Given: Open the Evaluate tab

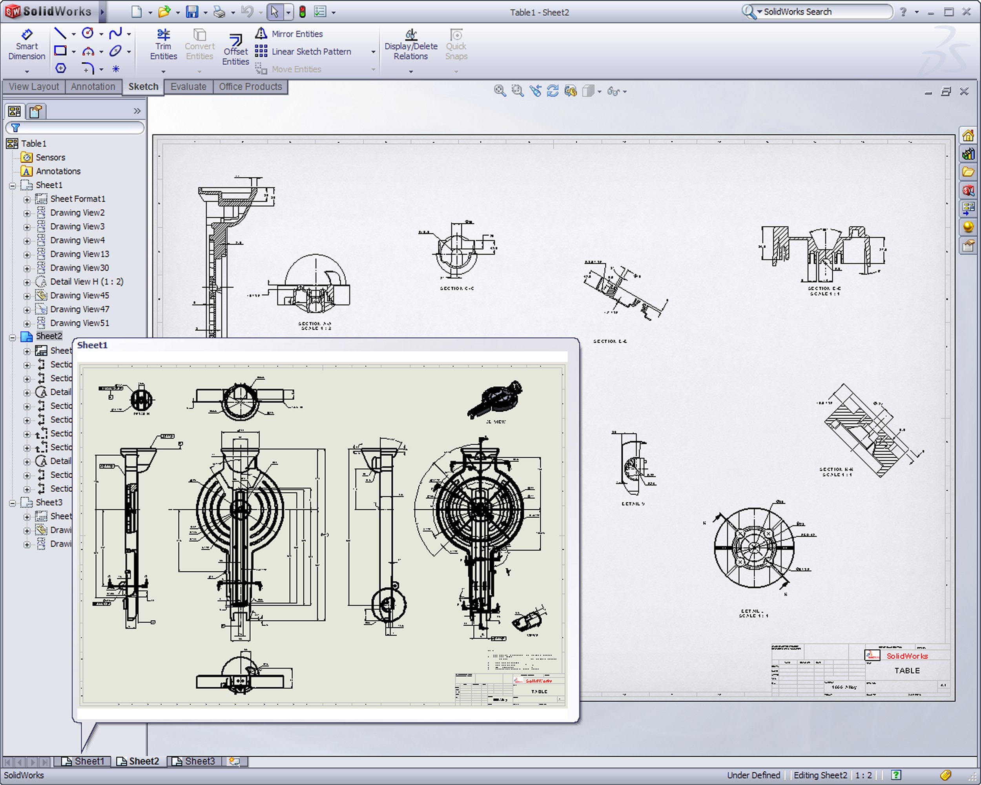Looking at the screenshot, I should tap(188, 86).
